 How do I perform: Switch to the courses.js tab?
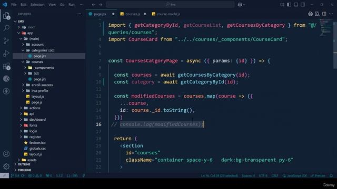[133, 14]
